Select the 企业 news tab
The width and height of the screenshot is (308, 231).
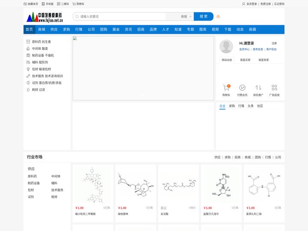222,106
